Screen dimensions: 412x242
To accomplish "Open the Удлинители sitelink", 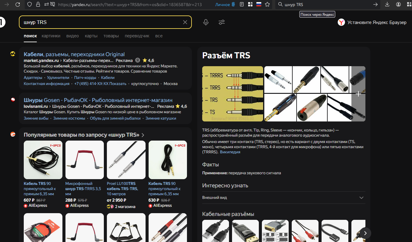I will [58, 77].
